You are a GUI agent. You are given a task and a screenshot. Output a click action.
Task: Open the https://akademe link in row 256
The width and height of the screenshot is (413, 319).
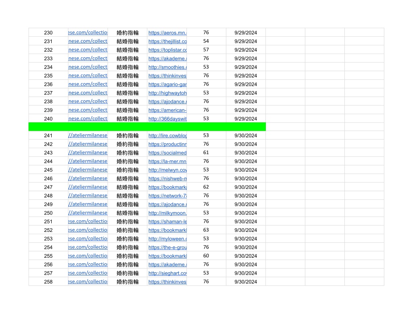tap(167, 265)
